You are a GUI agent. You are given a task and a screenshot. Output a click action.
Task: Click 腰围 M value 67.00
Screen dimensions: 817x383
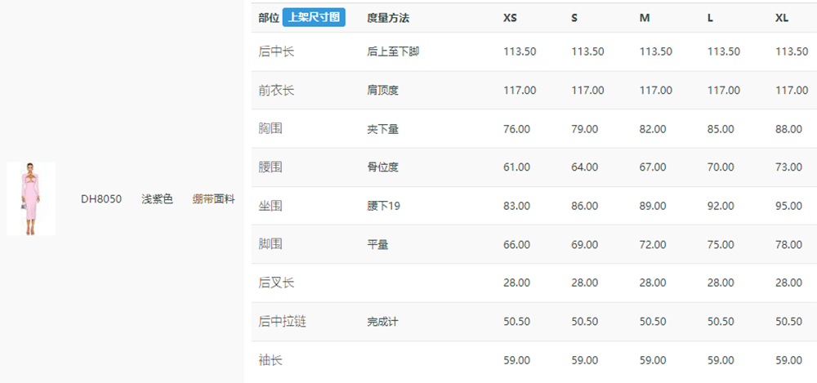(x=653, y=167)
